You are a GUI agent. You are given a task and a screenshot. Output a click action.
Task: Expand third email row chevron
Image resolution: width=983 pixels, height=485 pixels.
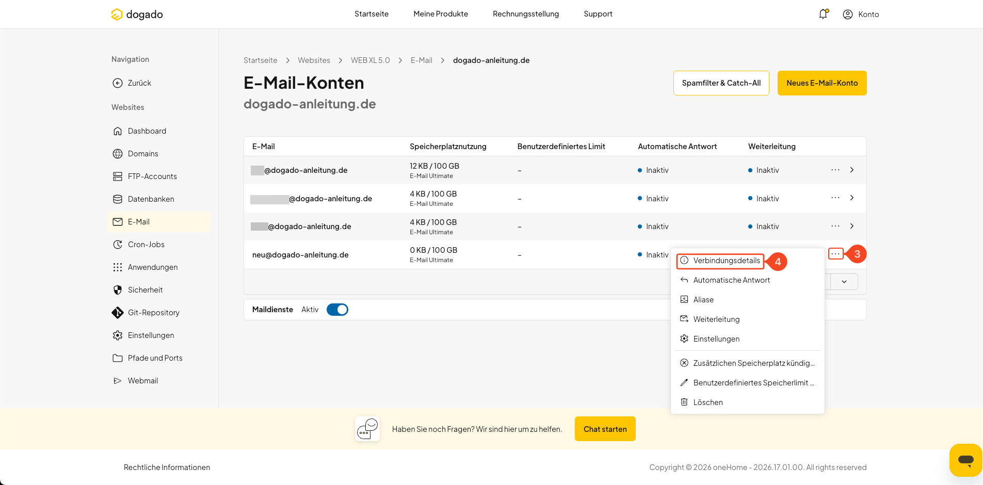[852, 226]
